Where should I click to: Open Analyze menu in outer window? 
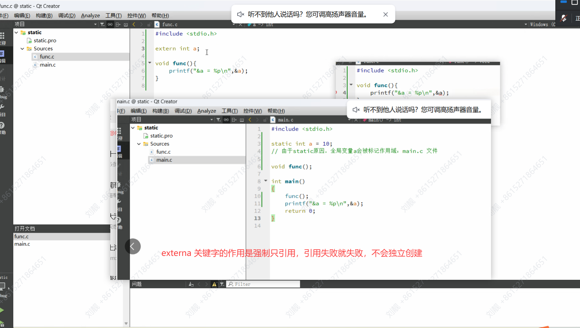(90, 15)
